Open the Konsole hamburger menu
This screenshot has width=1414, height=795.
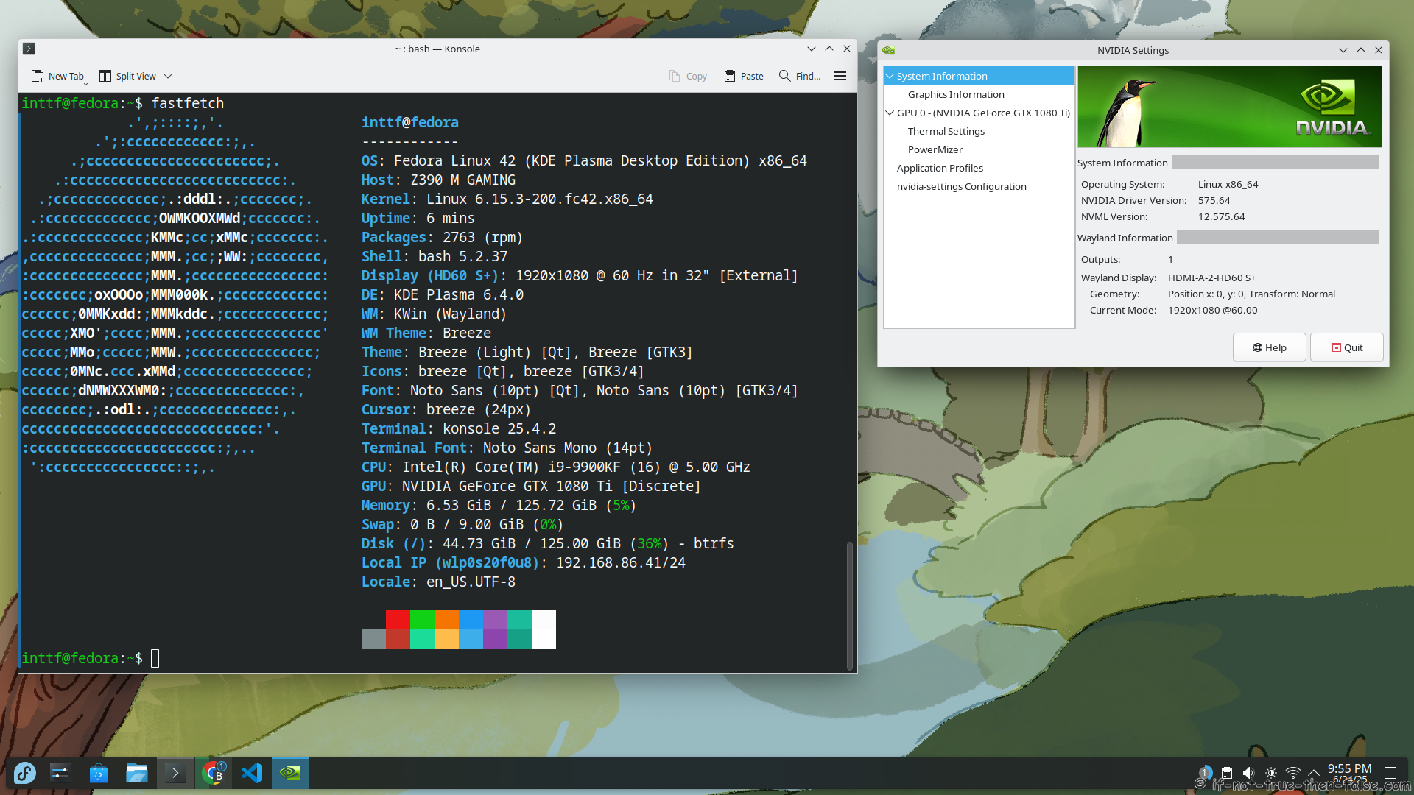tap(840, 76)
